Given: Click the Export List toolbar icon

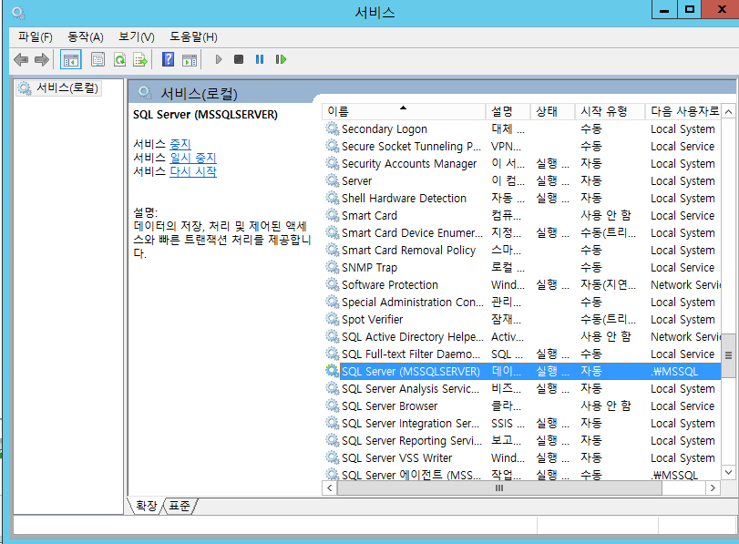Looking at the screenshot, I should [x=140, y=60].
